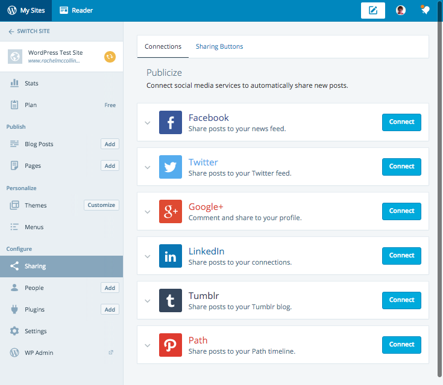Connect the Path account
The image size is (443, 385).
(x=401, y=345)
